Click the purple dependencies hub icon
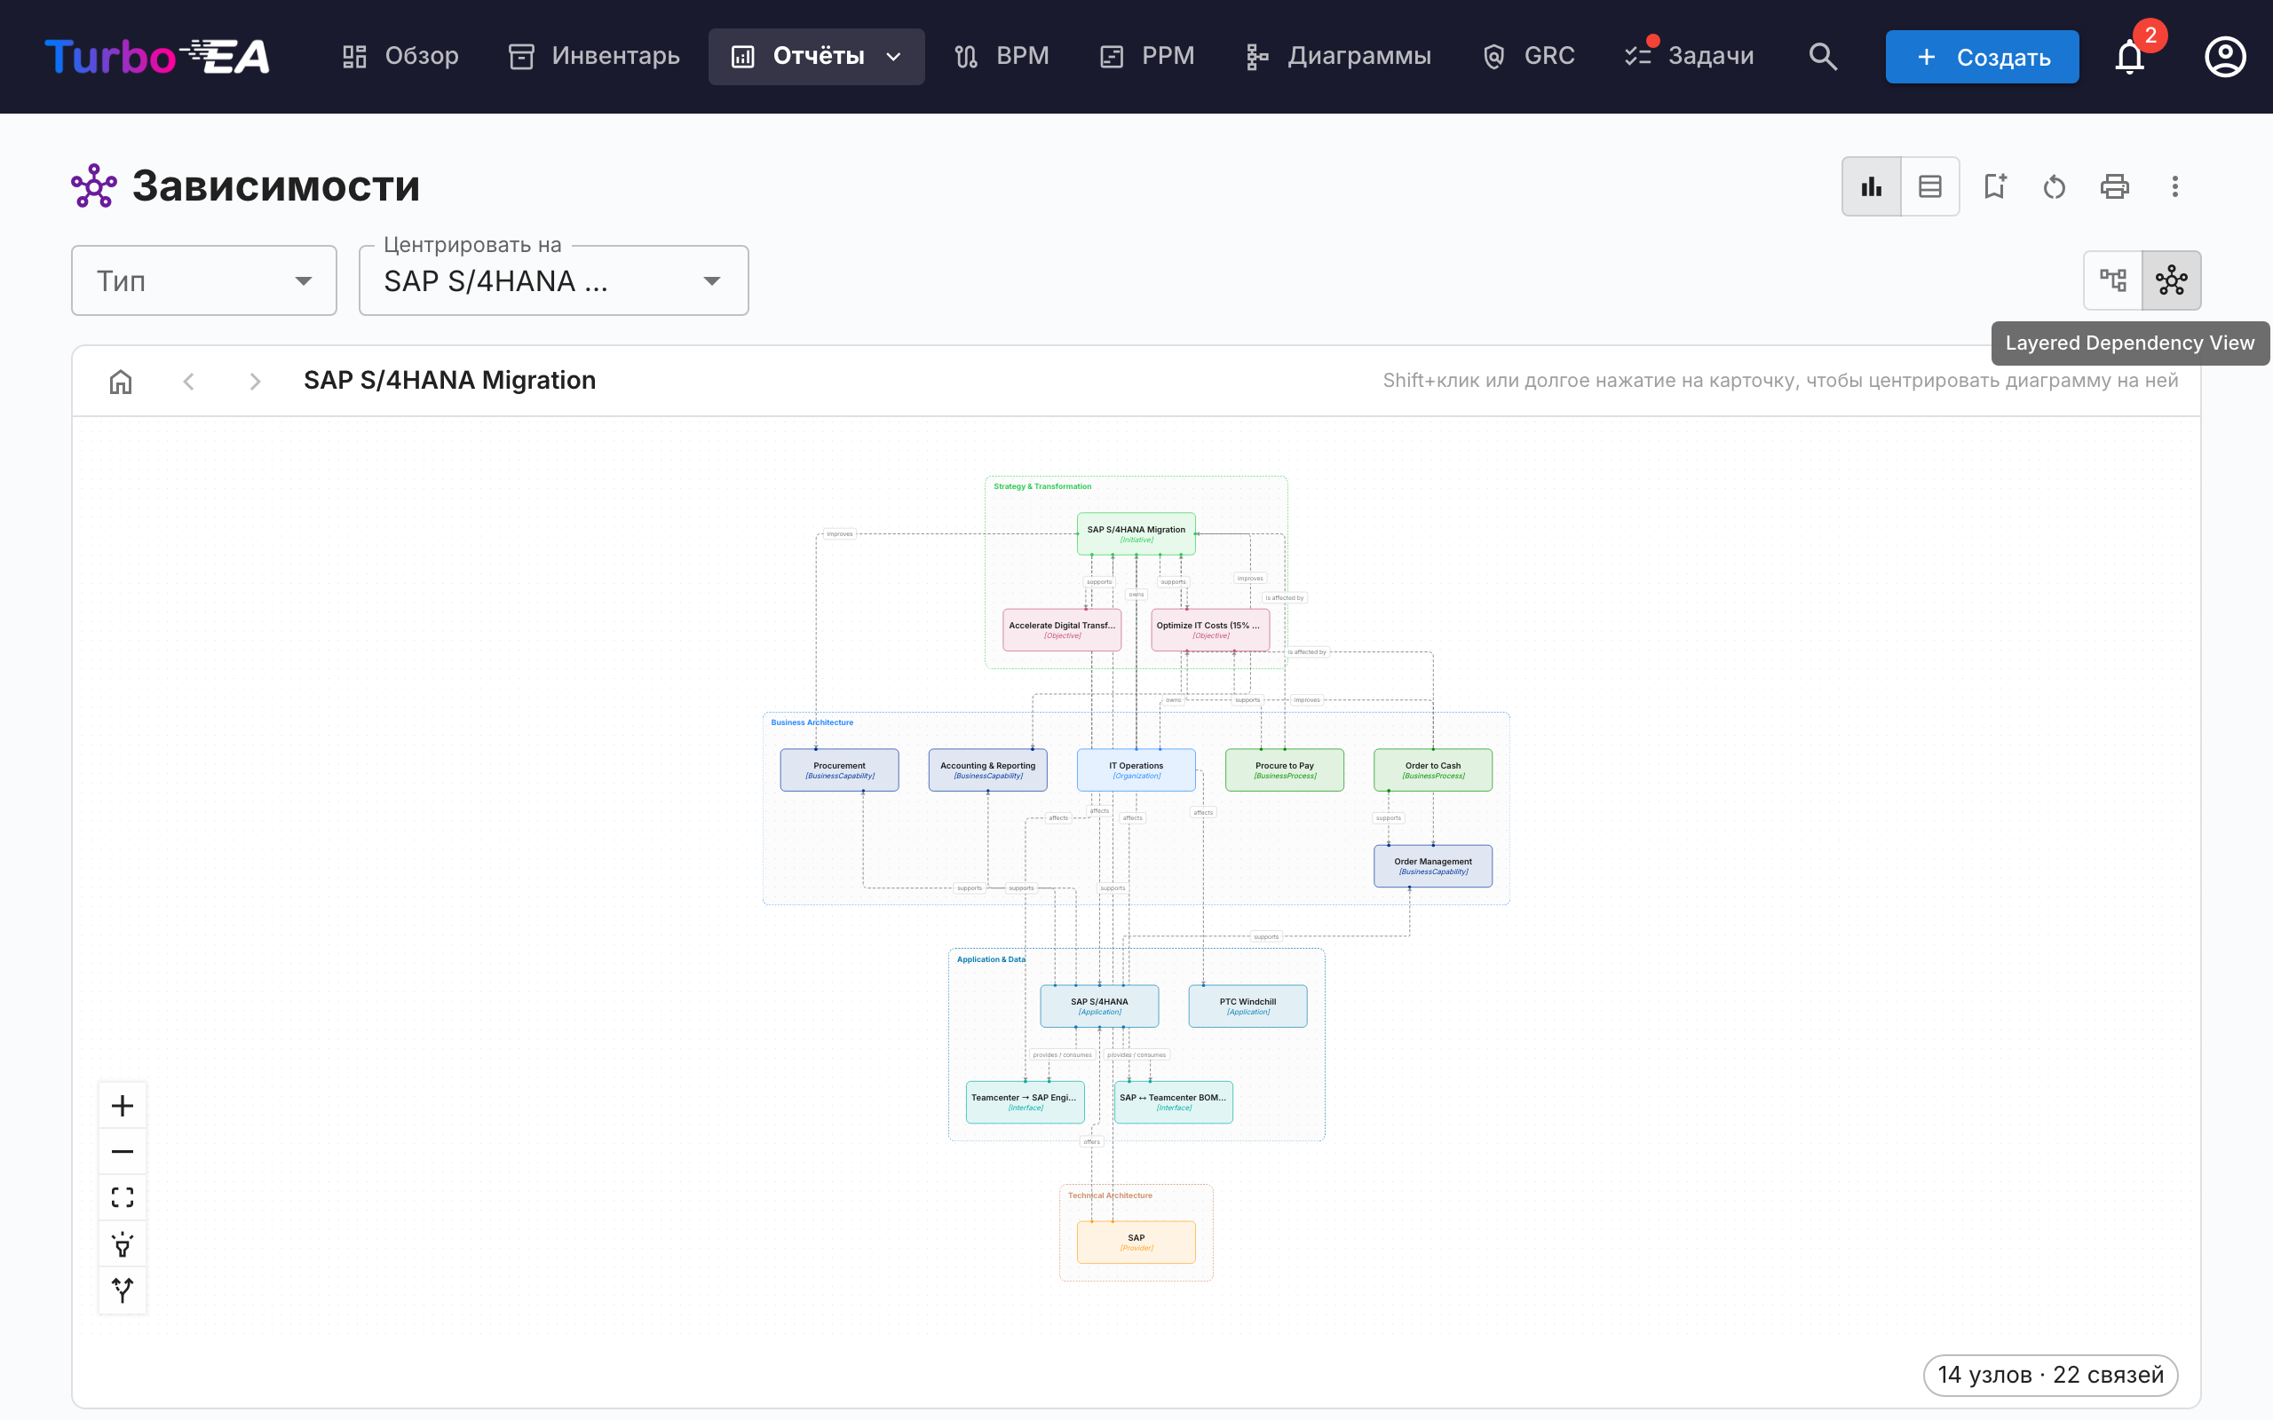 point(94,186)
